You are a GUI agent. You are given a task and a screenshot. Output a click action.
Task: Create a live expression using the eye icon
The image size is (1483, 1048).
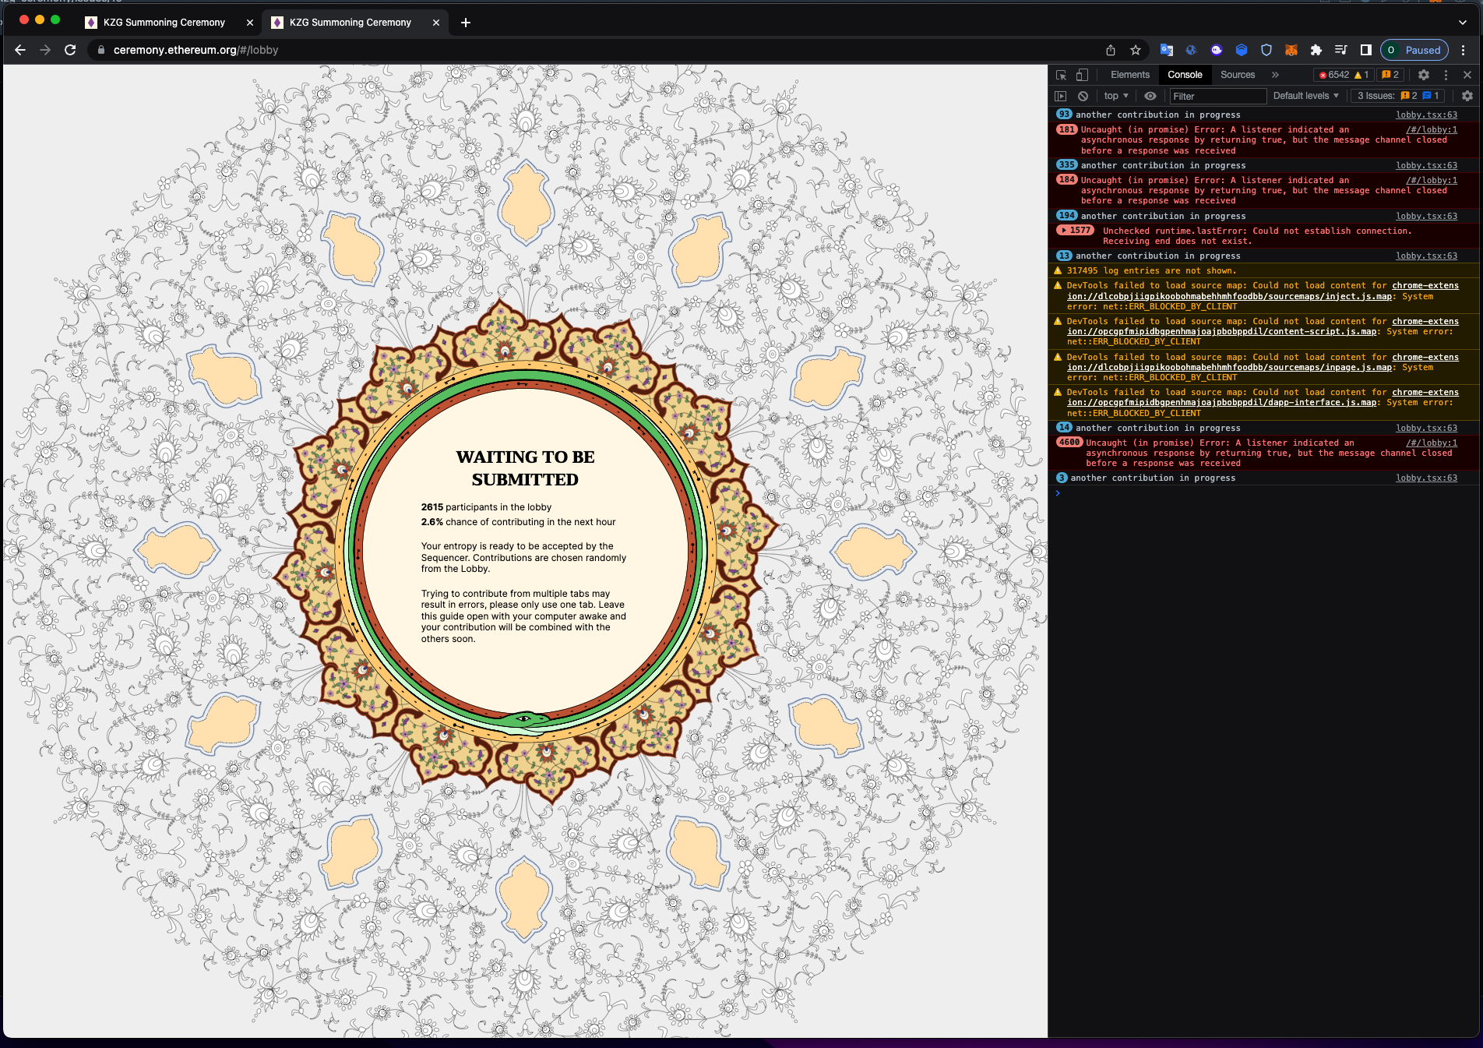tap(1150, 96)
